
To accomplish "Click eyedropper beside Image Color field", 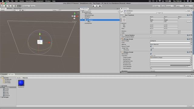I will (x=191, y=42).
